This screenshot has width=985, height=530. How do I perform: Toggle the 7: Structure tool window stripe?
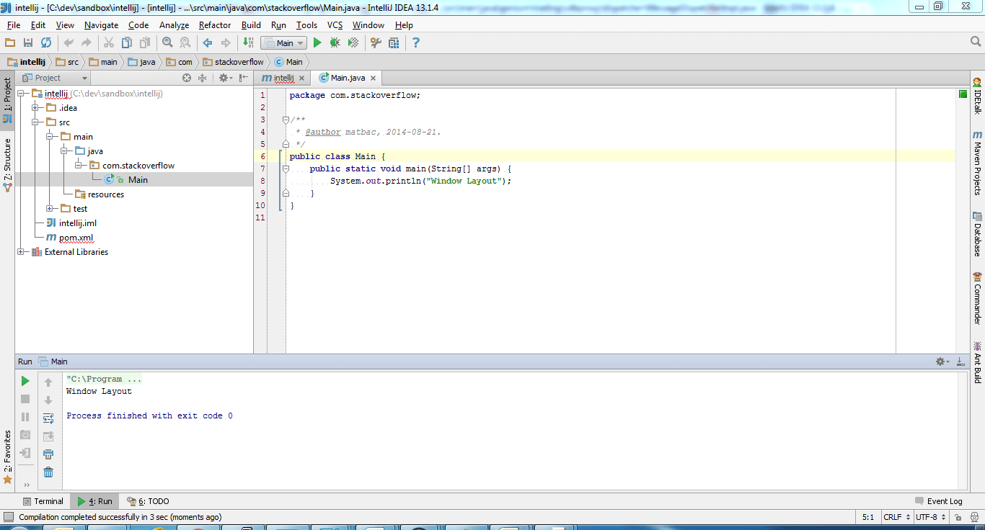7,164
